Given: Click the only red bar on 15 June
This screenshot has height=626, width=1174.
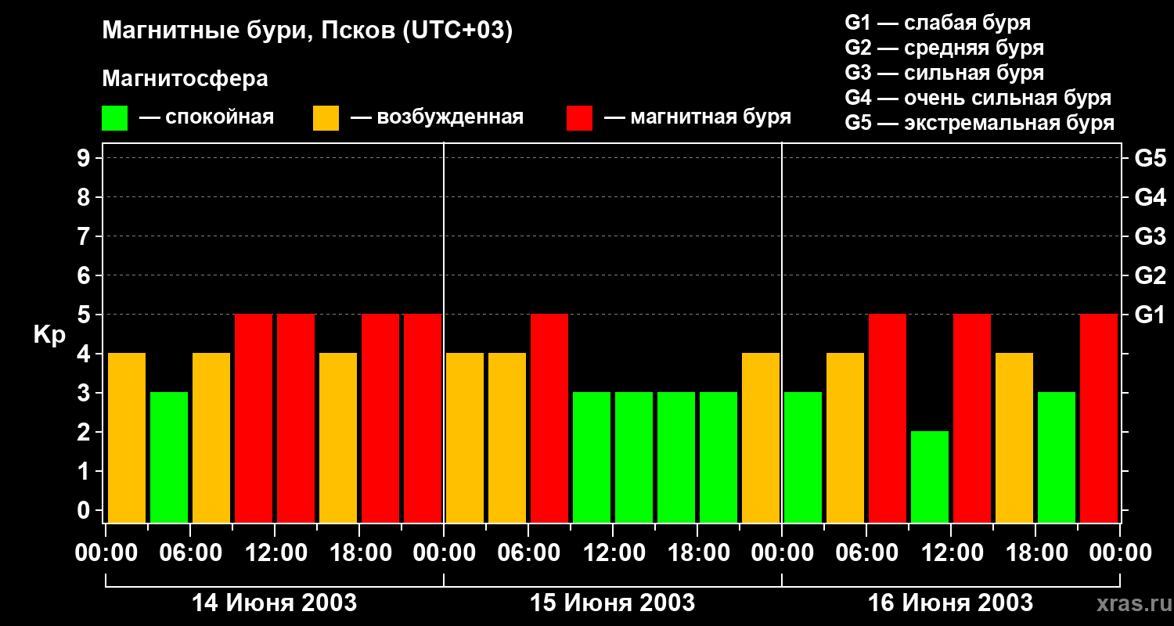Looking at the screenshot, I should 549,418.
